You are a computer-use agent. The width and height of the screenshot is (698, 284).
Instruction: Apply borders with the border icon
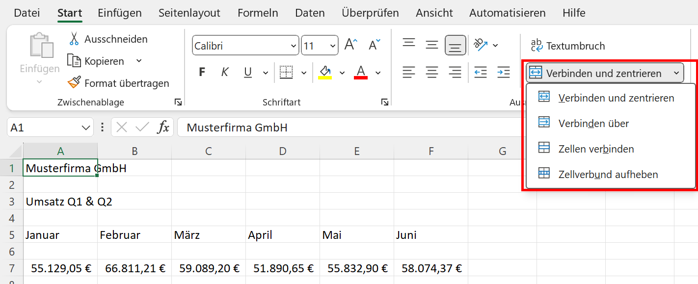286,72
